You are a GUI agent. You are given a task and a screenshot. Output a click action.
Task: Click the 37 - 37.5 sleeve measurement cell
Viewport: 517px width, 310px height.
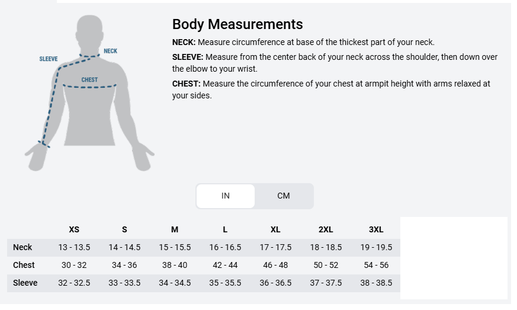(326, 283)
